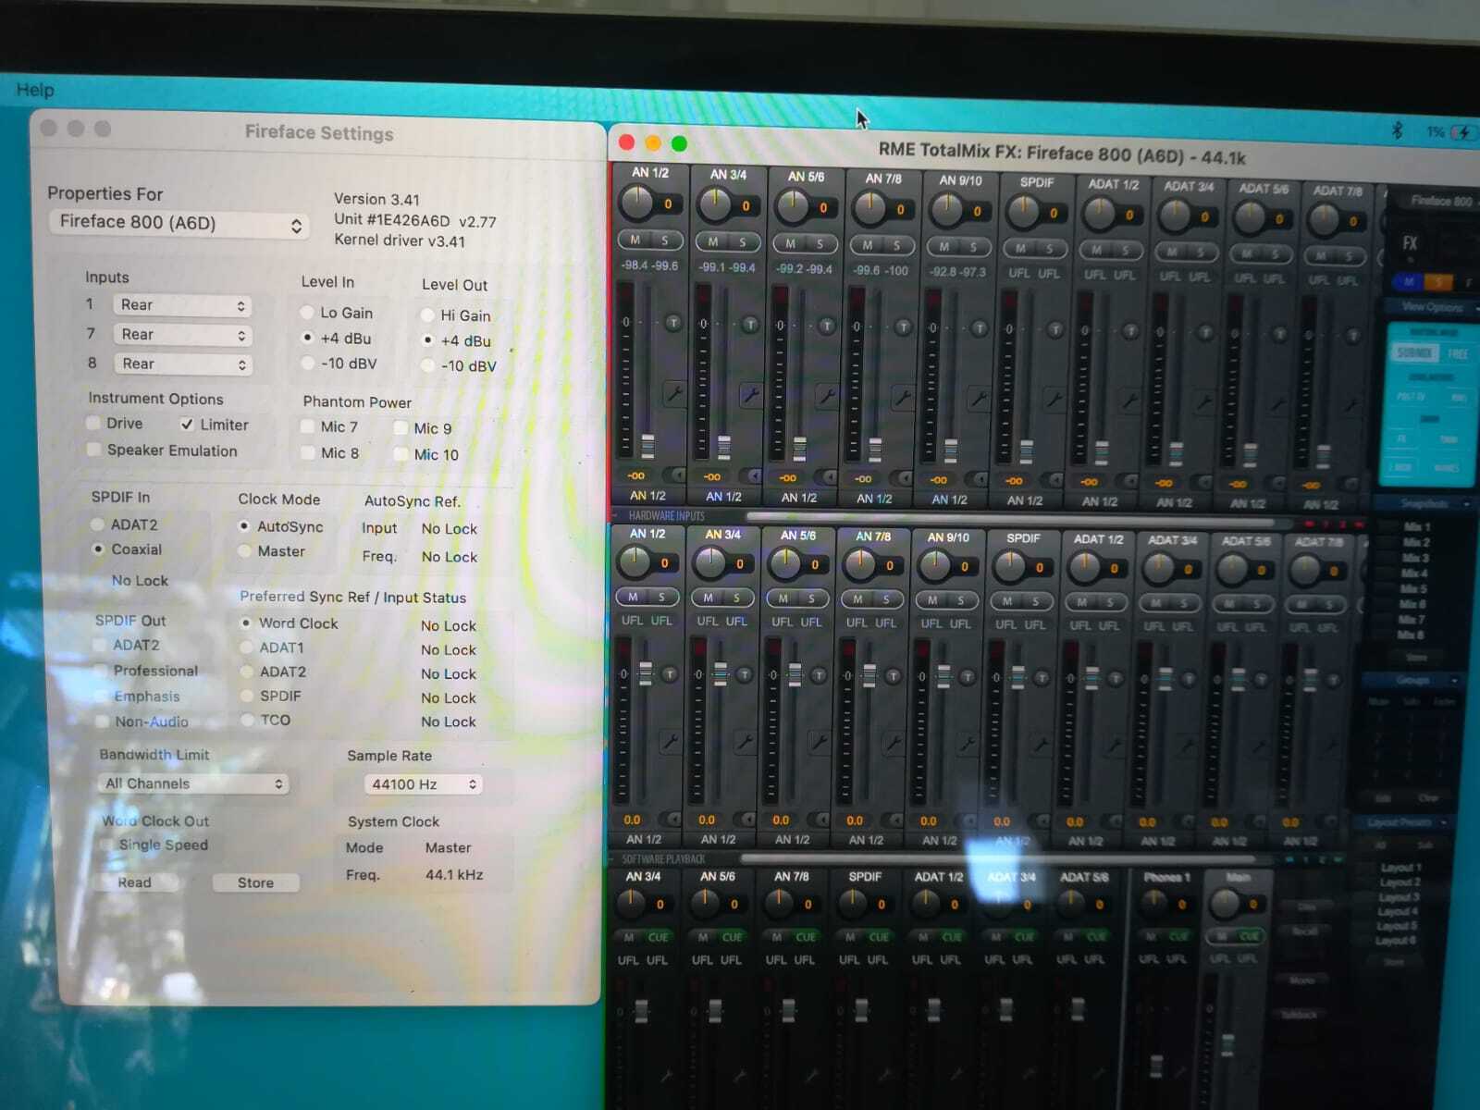Screen dimensions: 1480x1110
Task: Open the FX panel in TotalMix control strip
Action: 1410,243
